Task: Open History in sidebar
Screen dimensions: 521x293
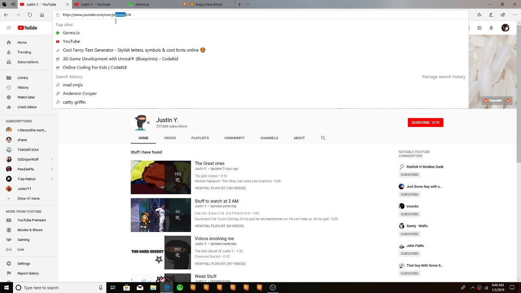Action: click(23, 87)
